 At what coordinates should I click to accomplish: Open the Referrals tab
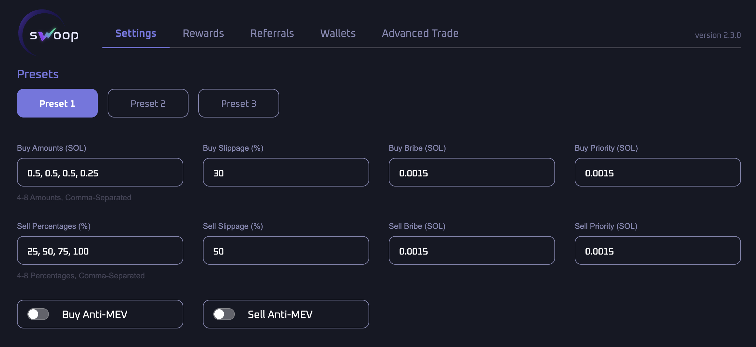pos(272,33)
